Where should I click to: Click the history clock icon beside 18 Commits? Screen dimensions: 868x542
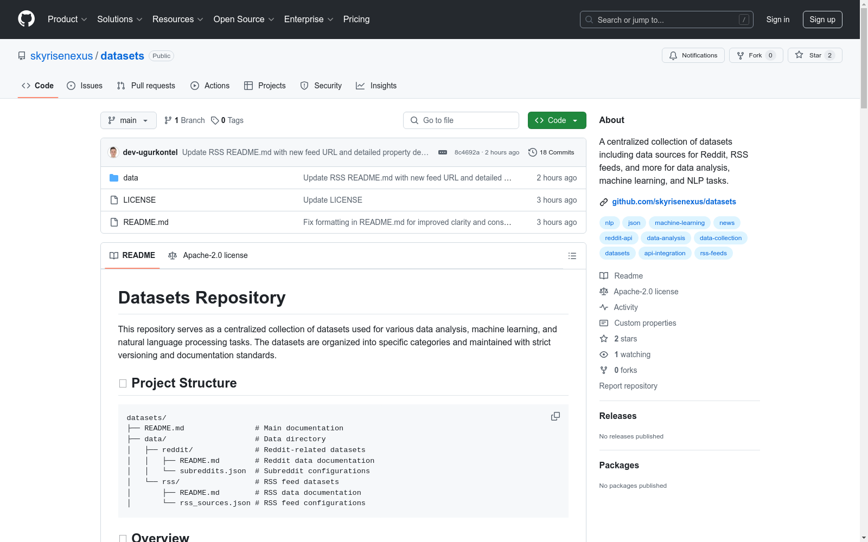[533, 152]
